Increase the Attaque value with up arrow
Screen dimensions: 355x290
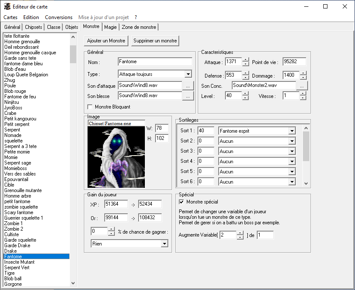[246, 60]
